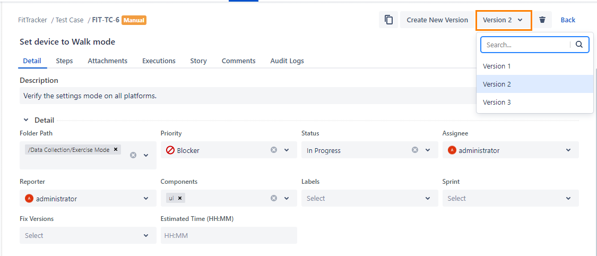597x256 pixels.
Task: Click the Test Case breadcrumb link
Action: [x=70, y=20]
